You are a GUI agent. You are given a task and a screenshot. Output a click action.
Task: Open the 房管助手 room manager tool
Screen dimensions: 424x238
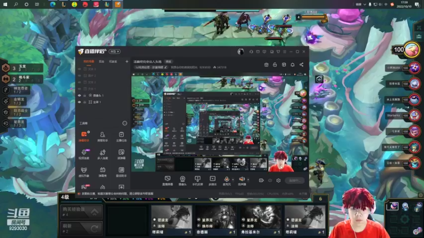(x=102, y=136)
